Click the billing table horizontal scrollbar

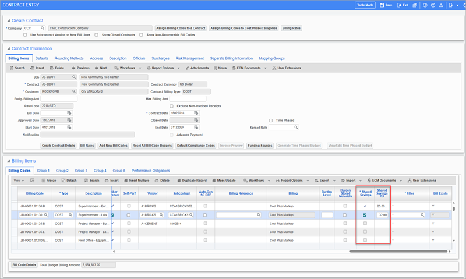pos(398,252)
